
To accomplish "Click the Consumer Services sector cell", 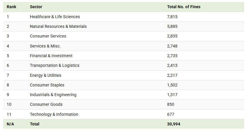I will click(48, 36).
